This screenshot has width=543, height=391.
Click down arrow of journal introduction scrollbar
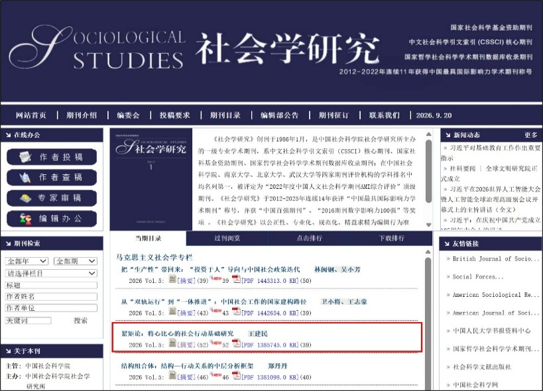click(429, 225)
